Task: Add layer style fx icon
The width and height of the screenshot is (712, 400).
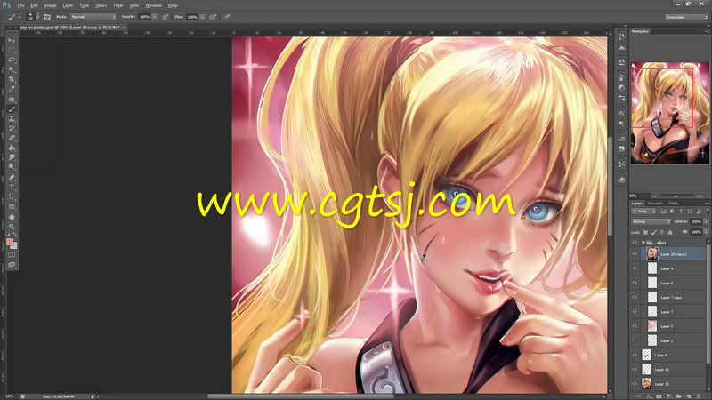Action: (649, 396)
